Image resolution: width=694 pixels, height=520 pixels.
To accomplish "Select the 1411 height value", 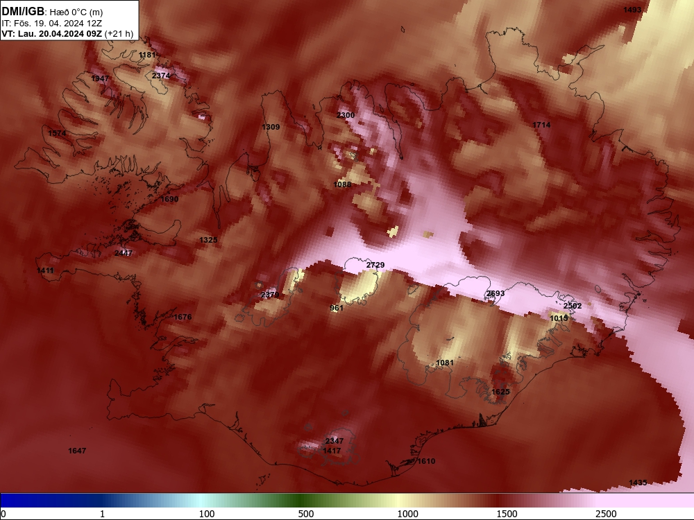I will [x=45, y=270].
